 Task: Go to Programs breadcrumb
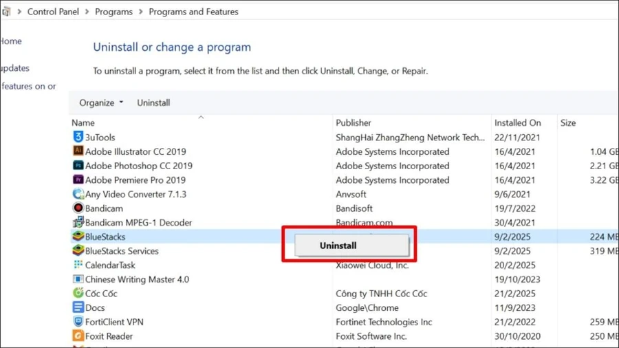tap(113, 12)
